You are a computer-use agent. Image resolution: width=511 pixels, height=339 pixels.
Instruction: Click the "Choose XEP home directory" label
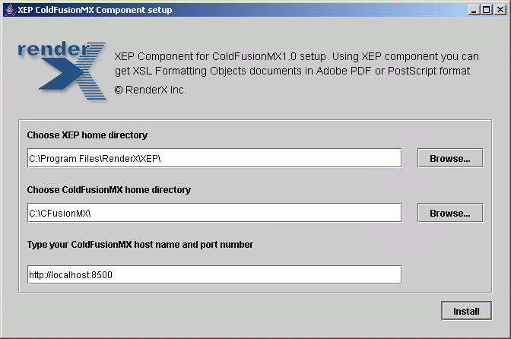87,135
